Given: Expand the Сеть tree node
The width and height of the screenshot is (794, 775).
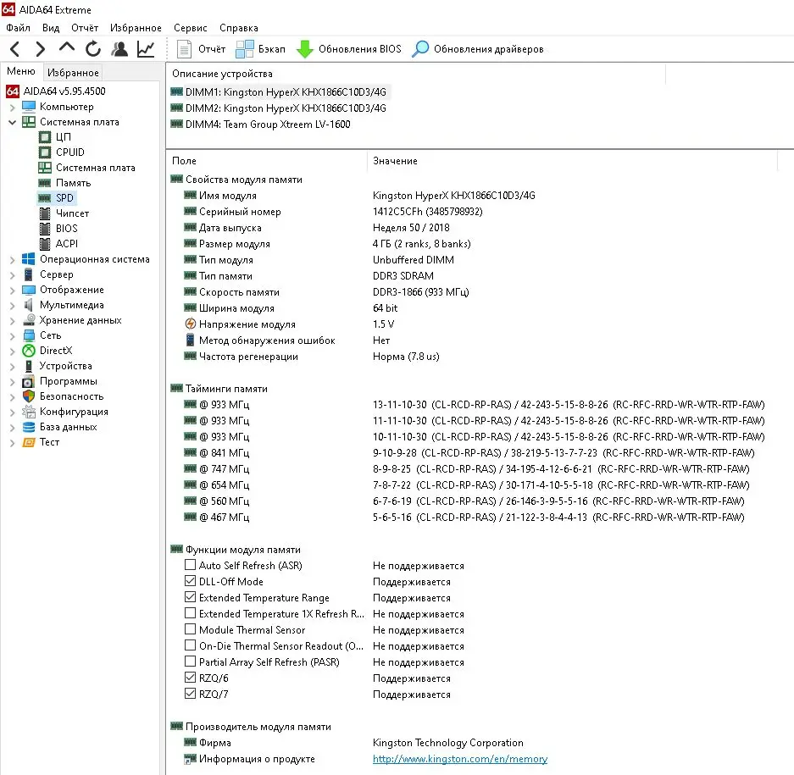Looking at the screenshot, I should (12, 335).
